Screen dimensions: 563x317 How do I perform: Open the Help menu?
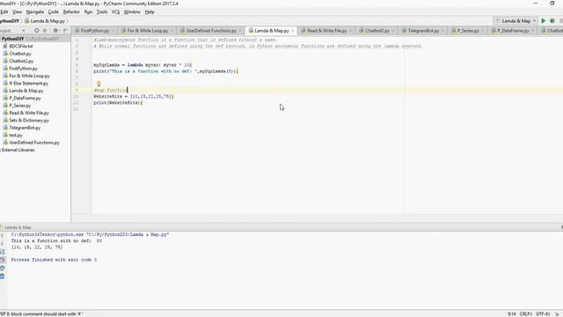[150, 11]
